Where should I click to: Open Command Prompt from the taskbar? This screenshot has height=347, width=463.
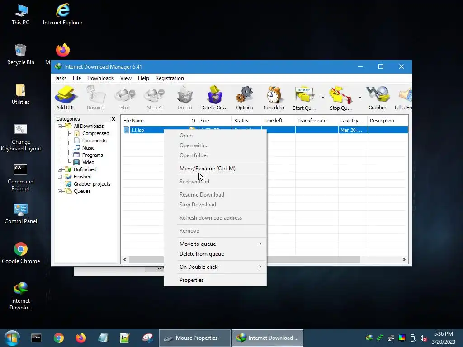click(36, 338)
